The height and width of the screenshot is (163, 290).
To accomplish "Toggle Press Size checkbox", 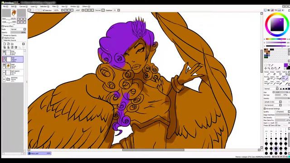I will pyautogui.click(x=276, y=125).
